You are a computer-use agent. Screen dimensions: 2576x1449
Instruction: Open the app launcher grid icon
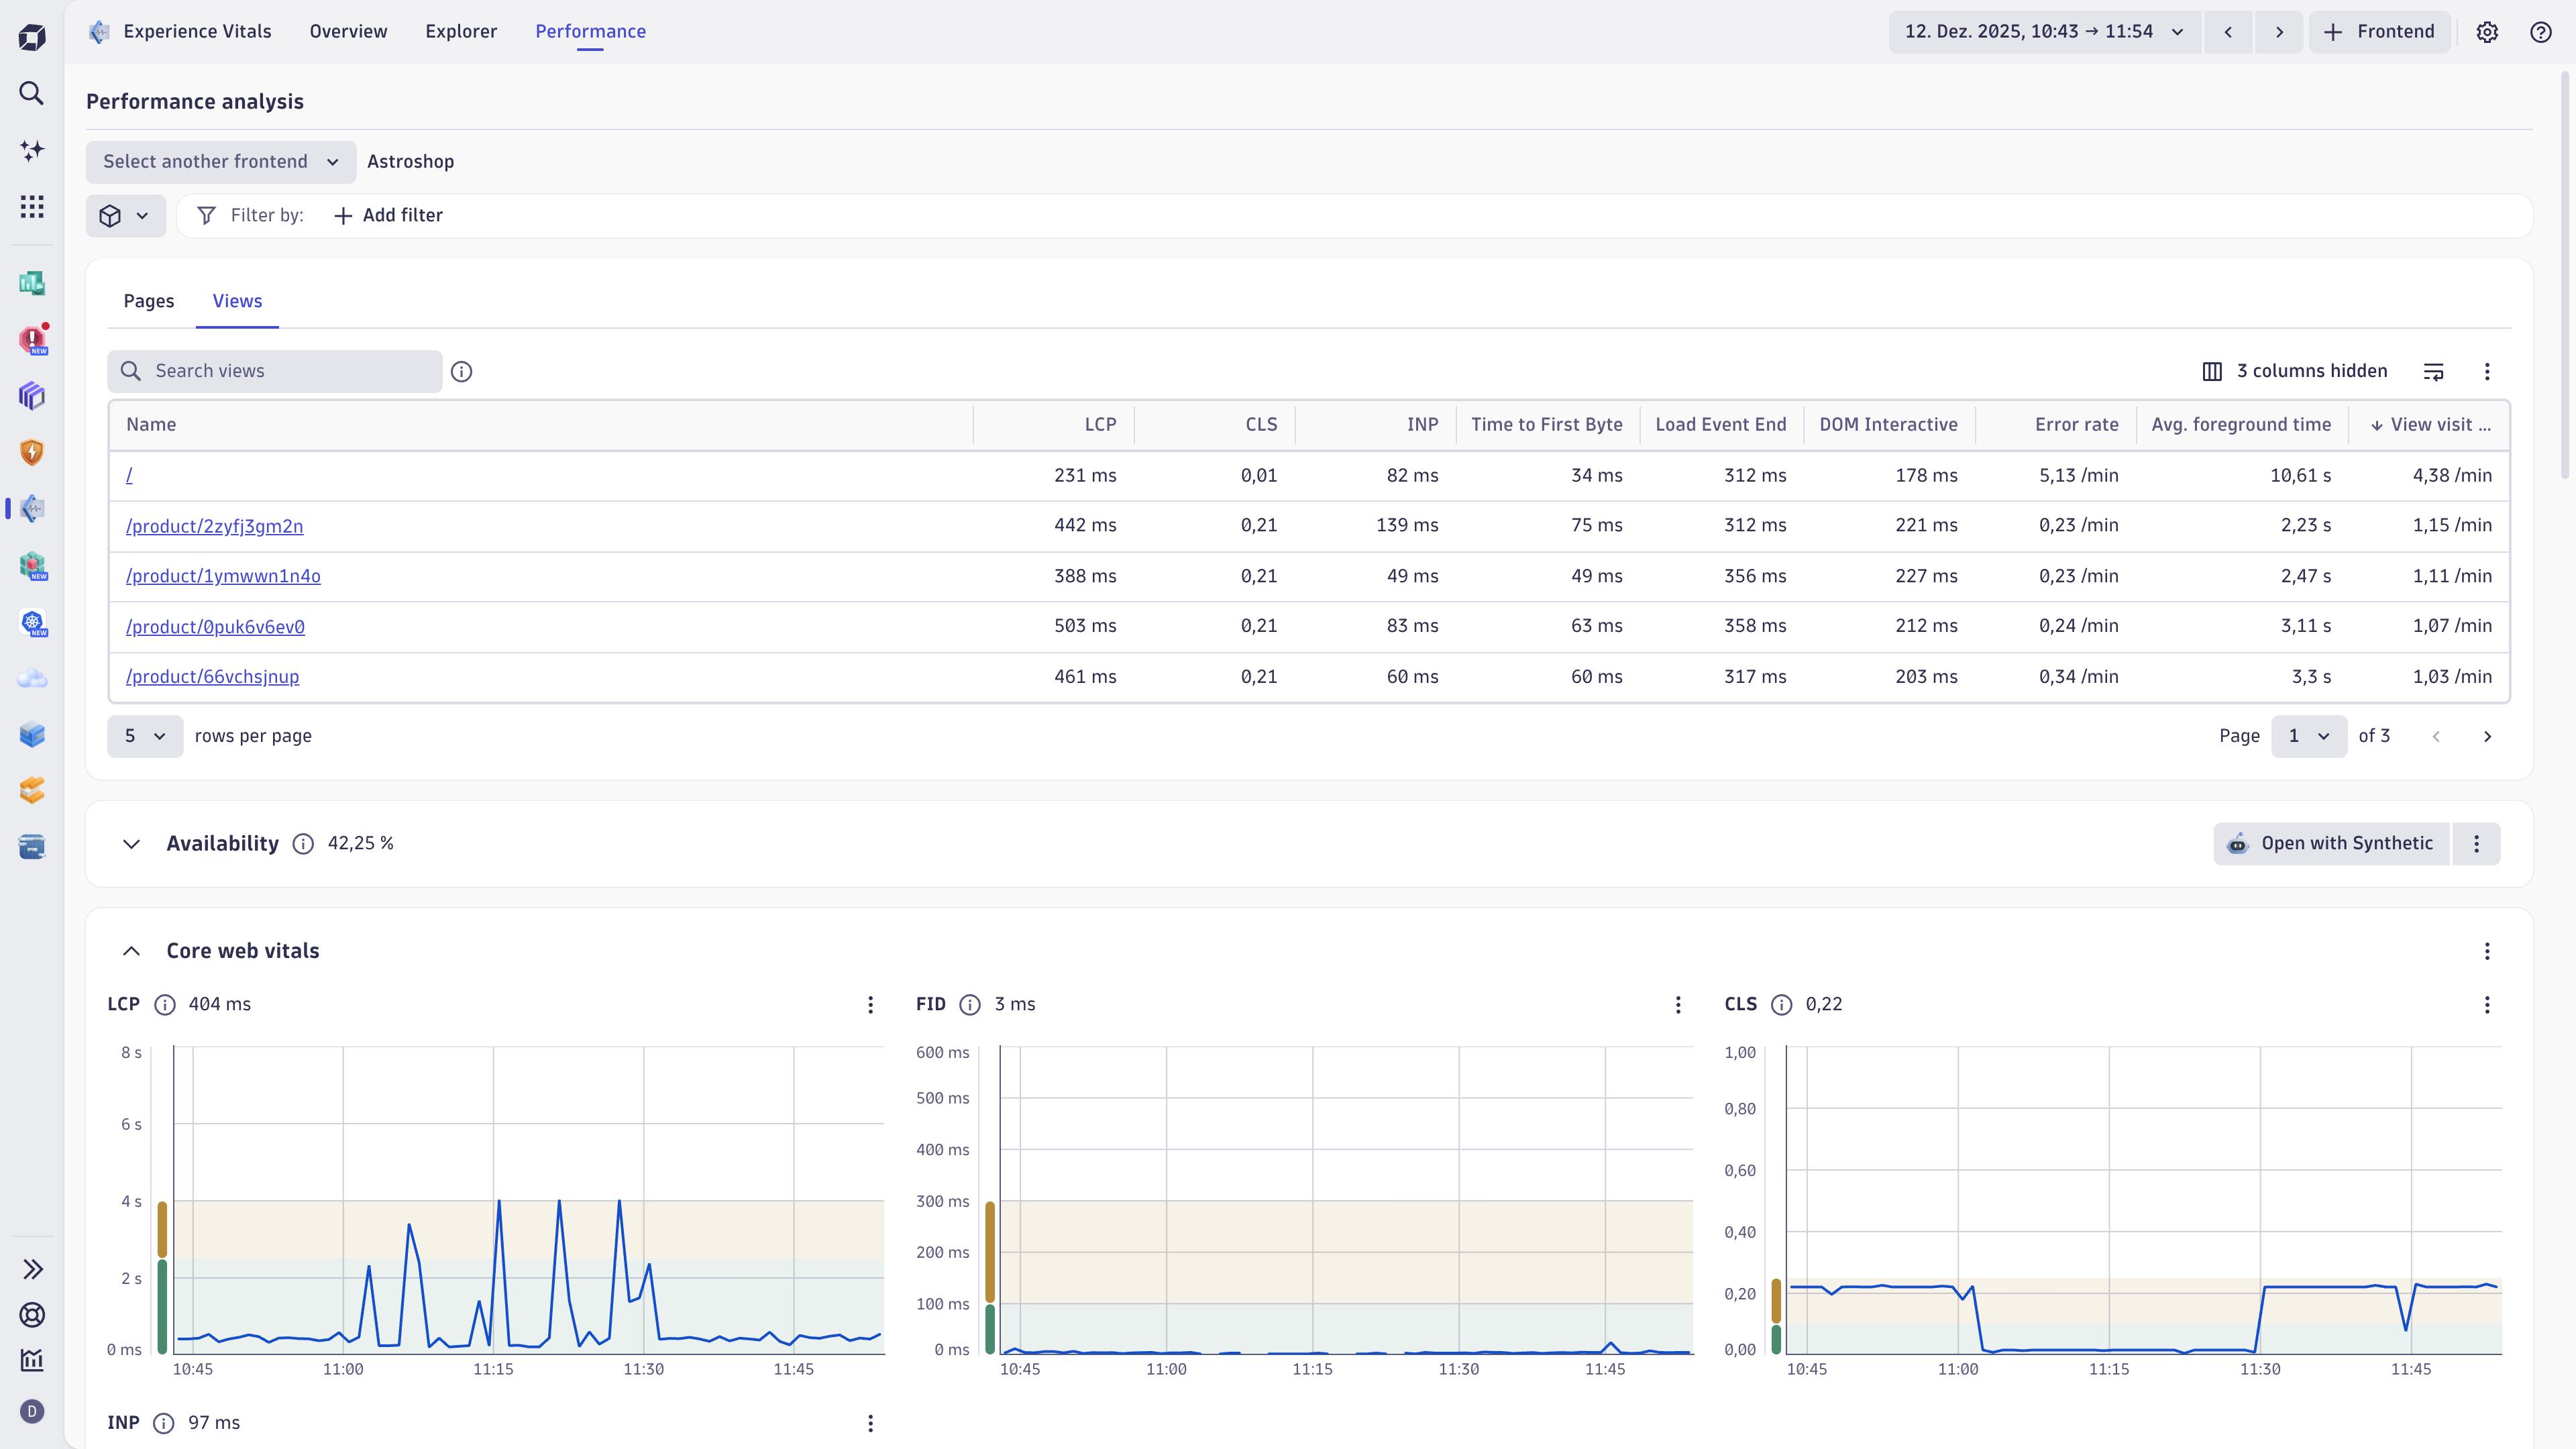(x=31, y=206)
